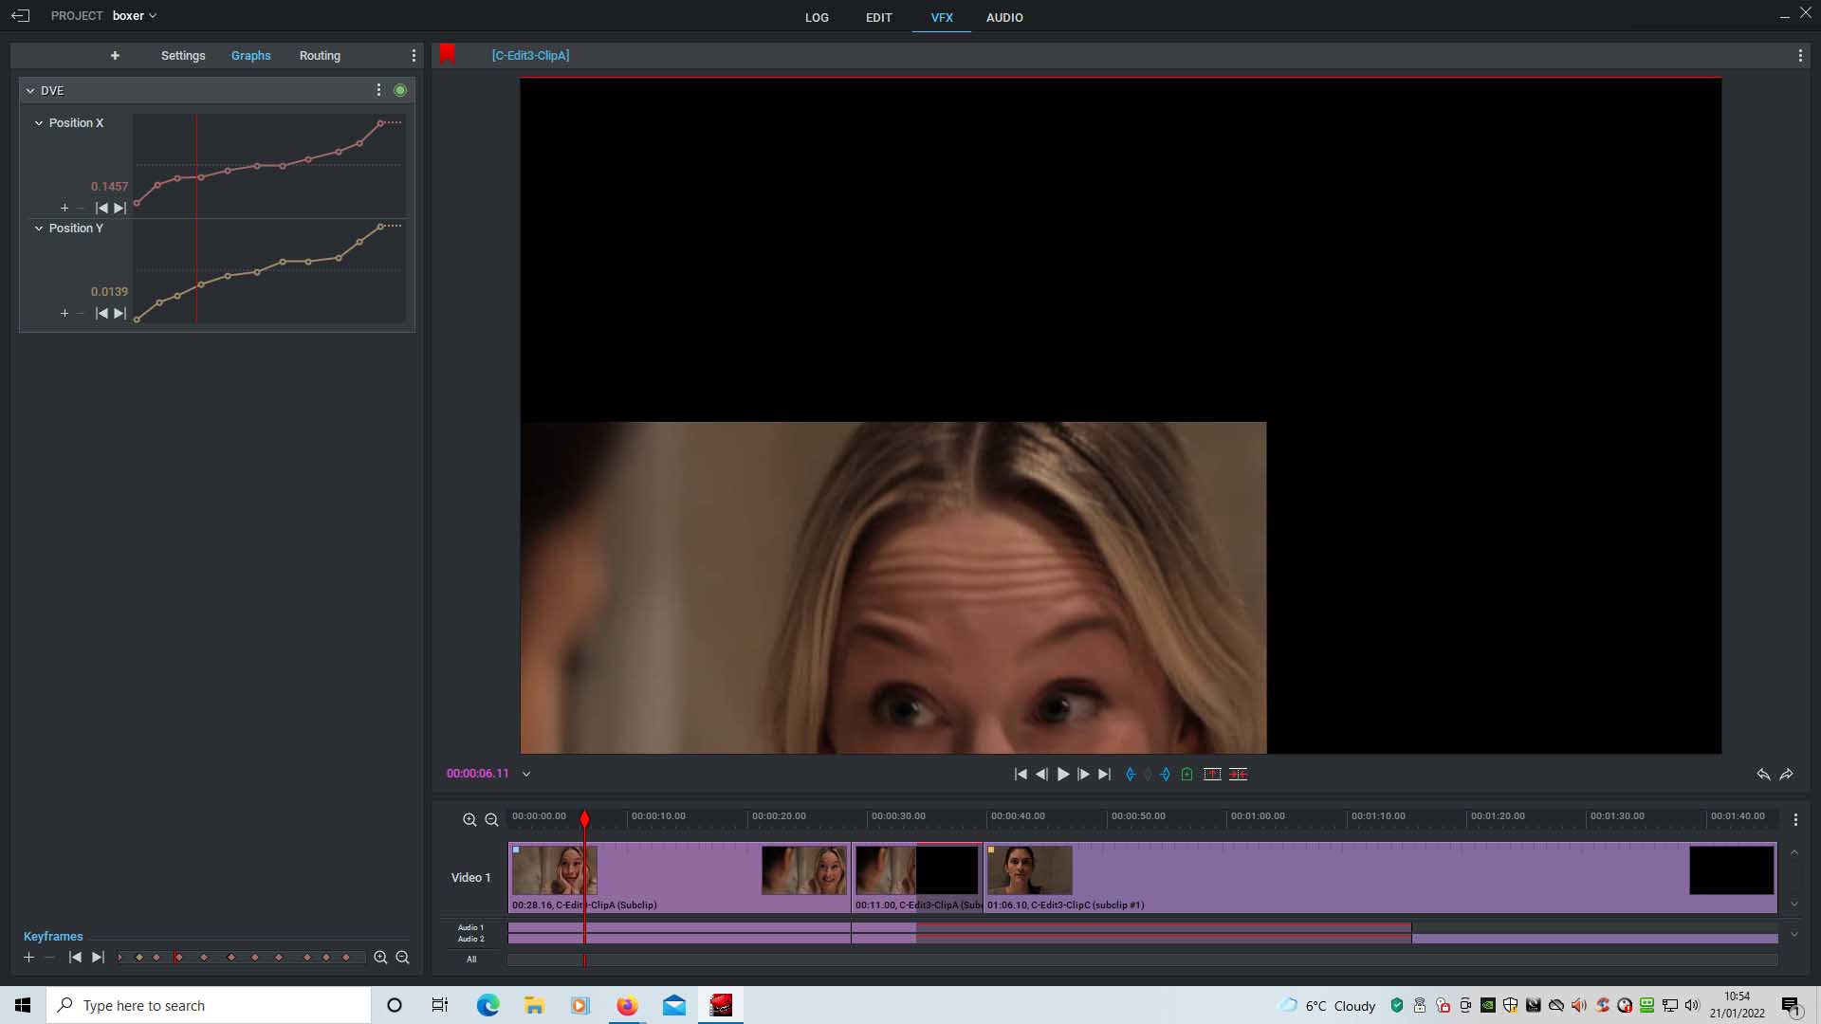This screenshot has height=1024, width=1821.
Task: Go to next keyframe on Position X
Action: [120, 209]
